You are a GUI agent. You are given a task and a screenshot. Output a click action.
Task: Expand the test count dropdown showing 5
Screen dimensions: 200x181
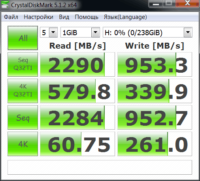(x=53, y=32)
